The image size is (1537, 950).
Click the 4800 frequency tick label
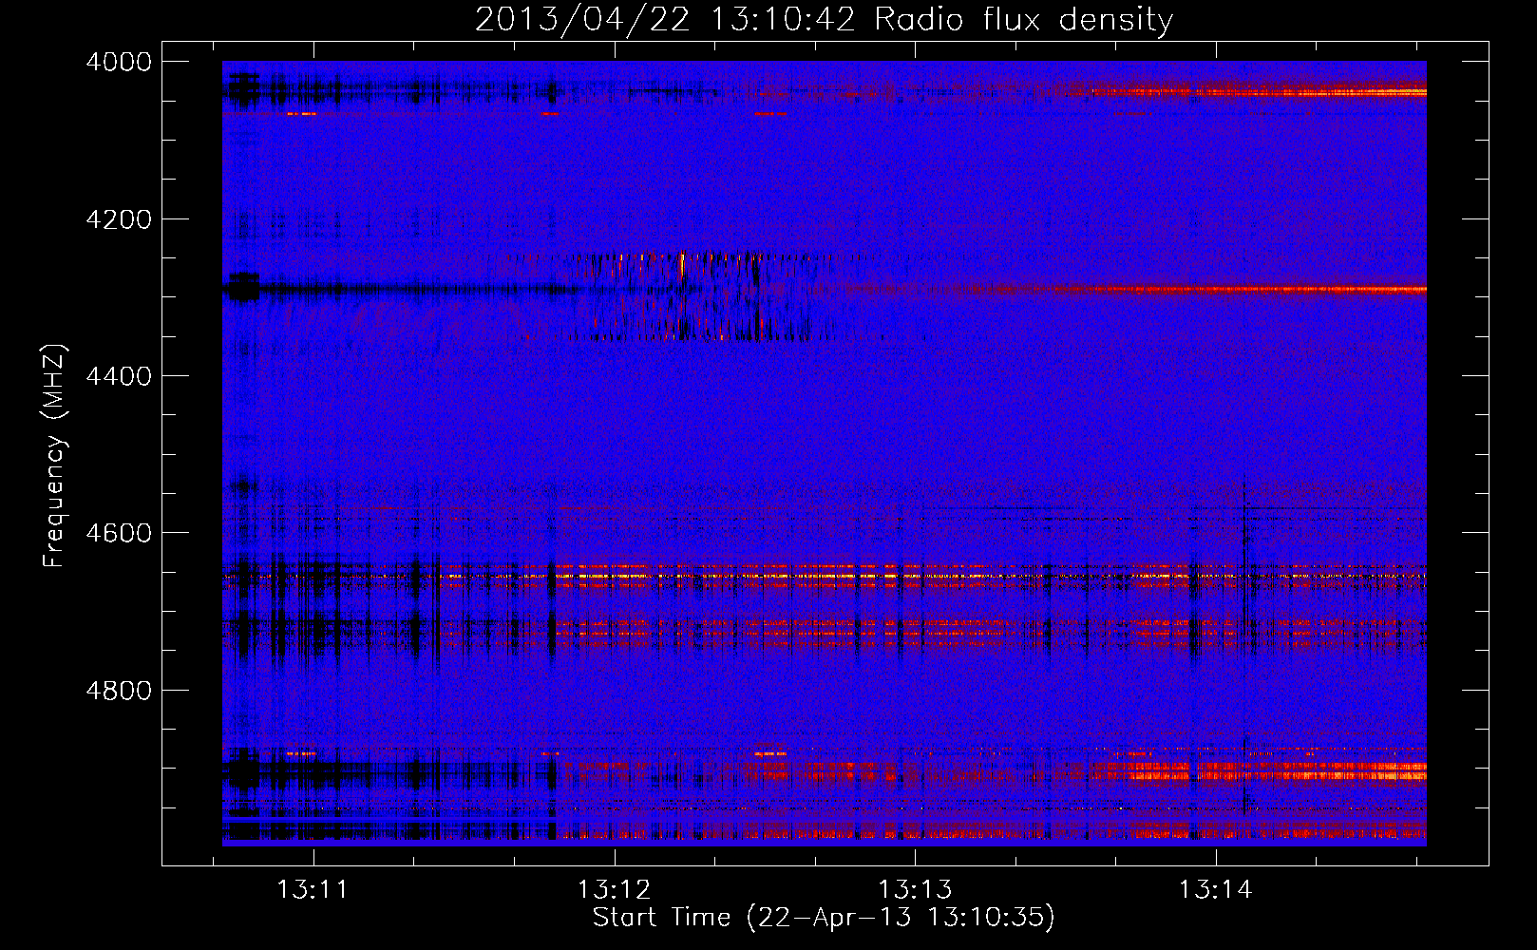click(119, 691)
